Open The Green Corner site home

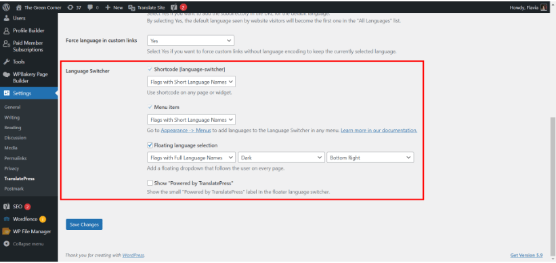pyautogui.click(x=39, y=7)
